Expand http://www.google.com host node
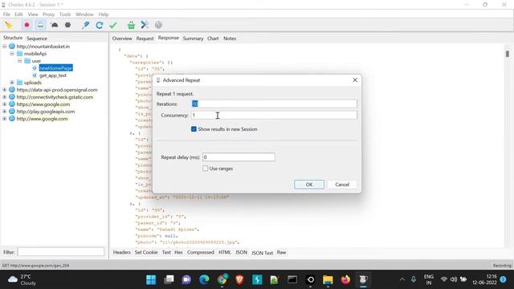 pyautogui.click(x=5, y=119)
